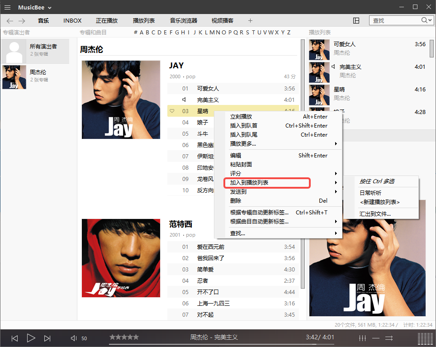Click the playback progress bar
The image size is (436, 347).
tap(221, 344)
